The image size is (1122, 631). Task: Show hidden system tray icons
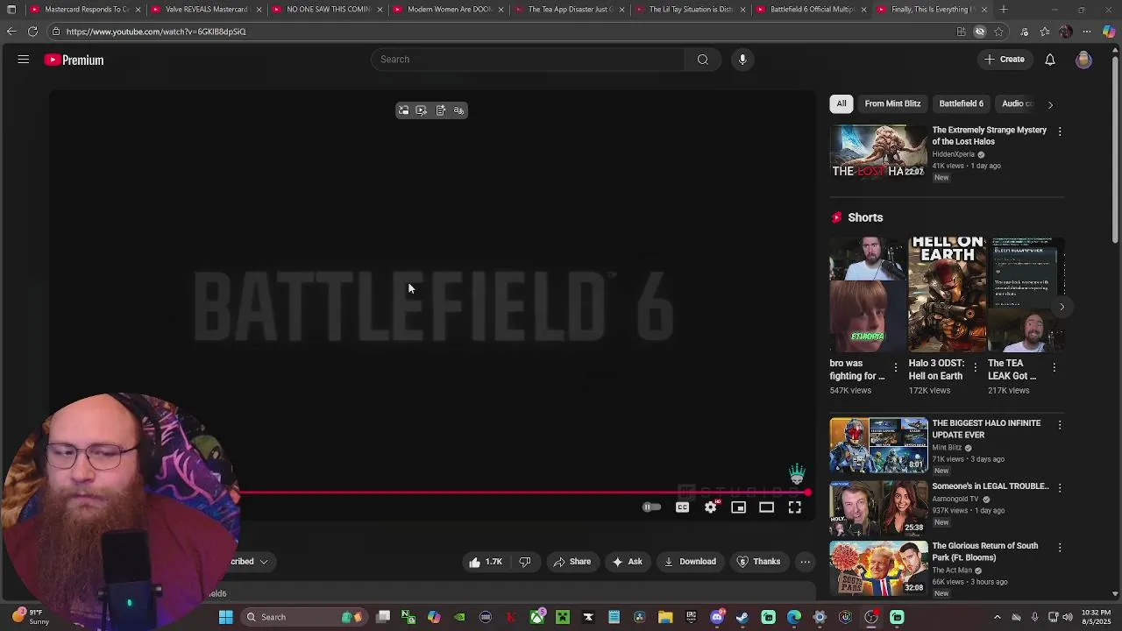(x=998, y=617)
